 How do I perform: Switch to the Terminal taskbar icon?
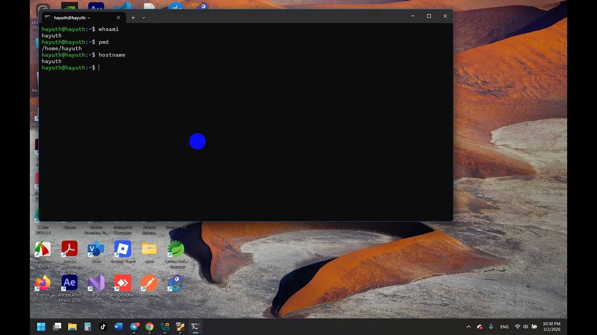(x=195, y=327)
